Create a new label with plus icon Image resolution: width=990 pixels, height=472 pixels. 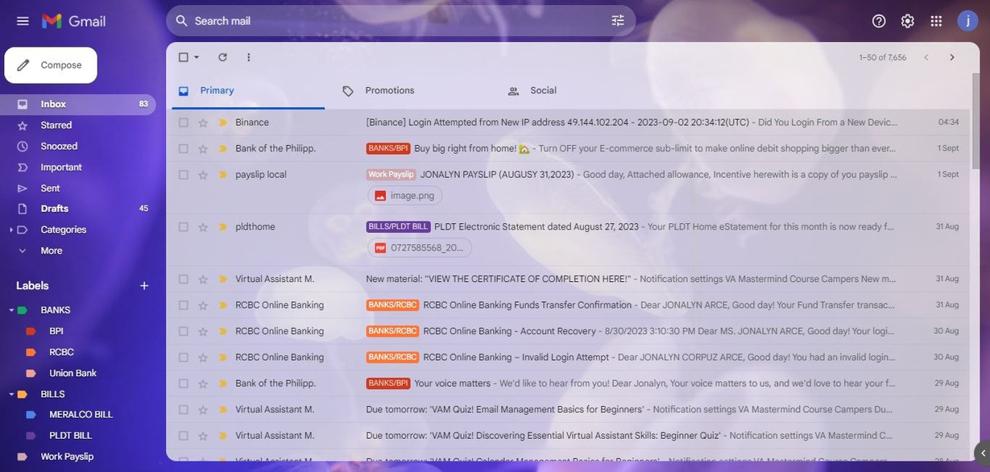[144, 286]
